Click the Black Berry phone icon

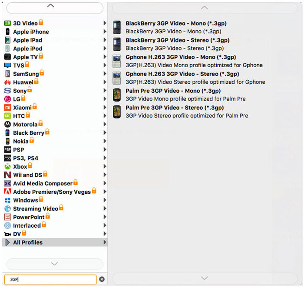pos(7,133)
